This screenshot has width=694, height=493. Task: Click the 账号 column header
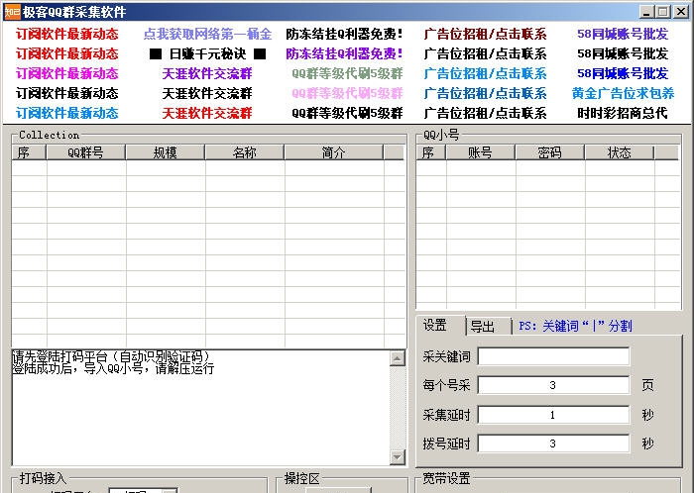[x=480, y=152]
